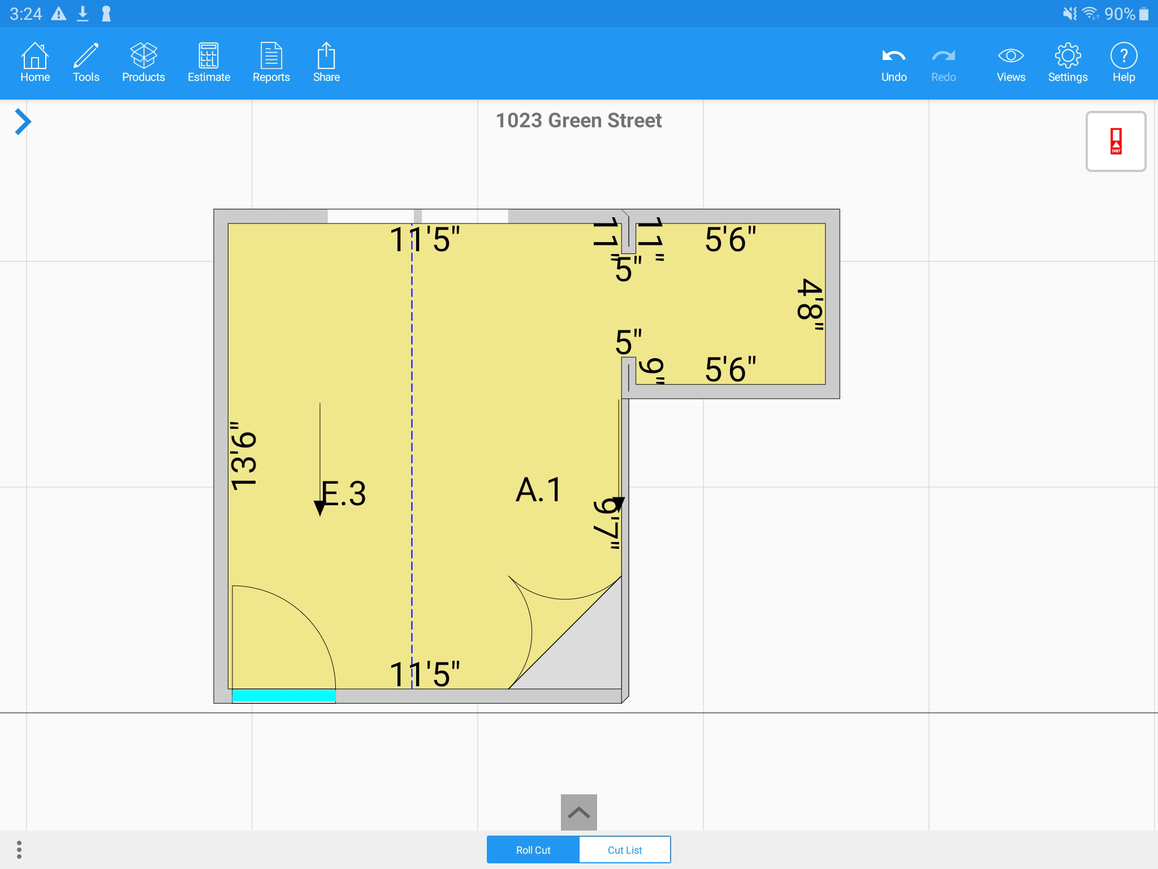
Task: Select the E.3 carpet piece label
Action: pos(344,494)
